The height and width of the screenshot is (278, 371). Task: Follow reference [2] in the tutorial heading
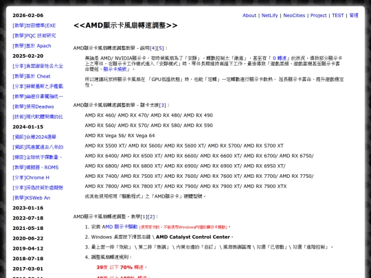[151, 217]
